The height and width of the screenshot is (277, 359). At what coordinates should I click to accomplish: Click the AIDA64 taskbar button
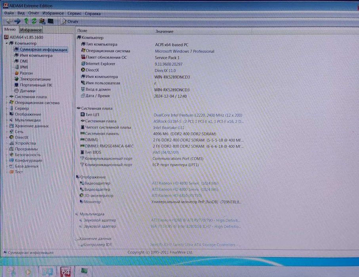(65, 271)
